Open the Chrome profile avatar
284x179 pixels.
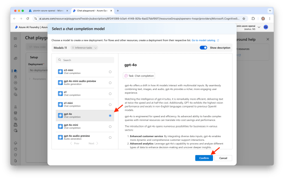point(263,19)
